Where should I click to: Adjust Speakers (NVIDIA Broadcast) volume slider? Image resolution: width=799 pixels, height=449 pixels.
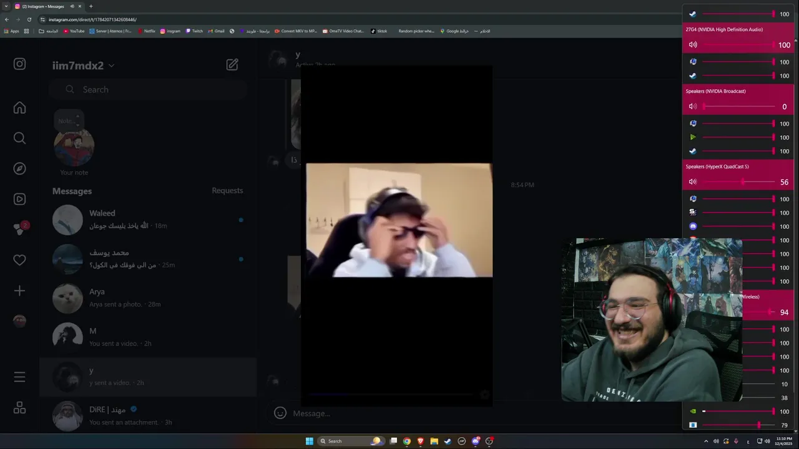738,107
